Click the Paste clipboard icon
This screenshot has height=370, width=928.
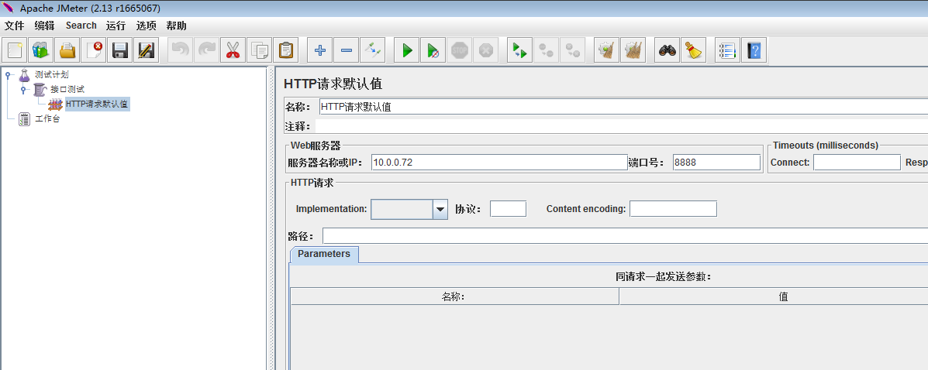coord(285,50)
